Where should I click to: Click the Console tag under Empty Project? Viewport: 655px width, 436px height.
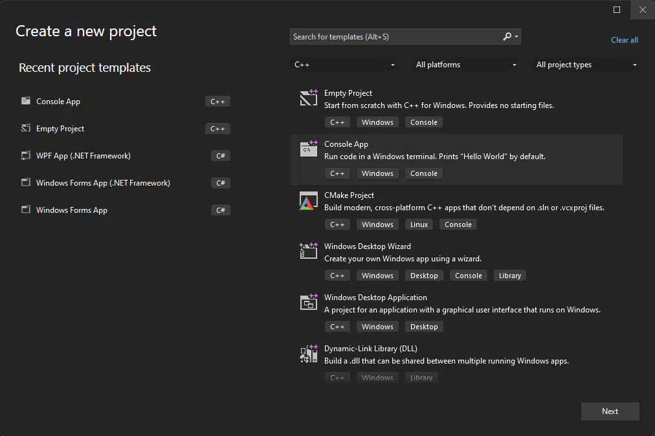(x=423, y=122)
